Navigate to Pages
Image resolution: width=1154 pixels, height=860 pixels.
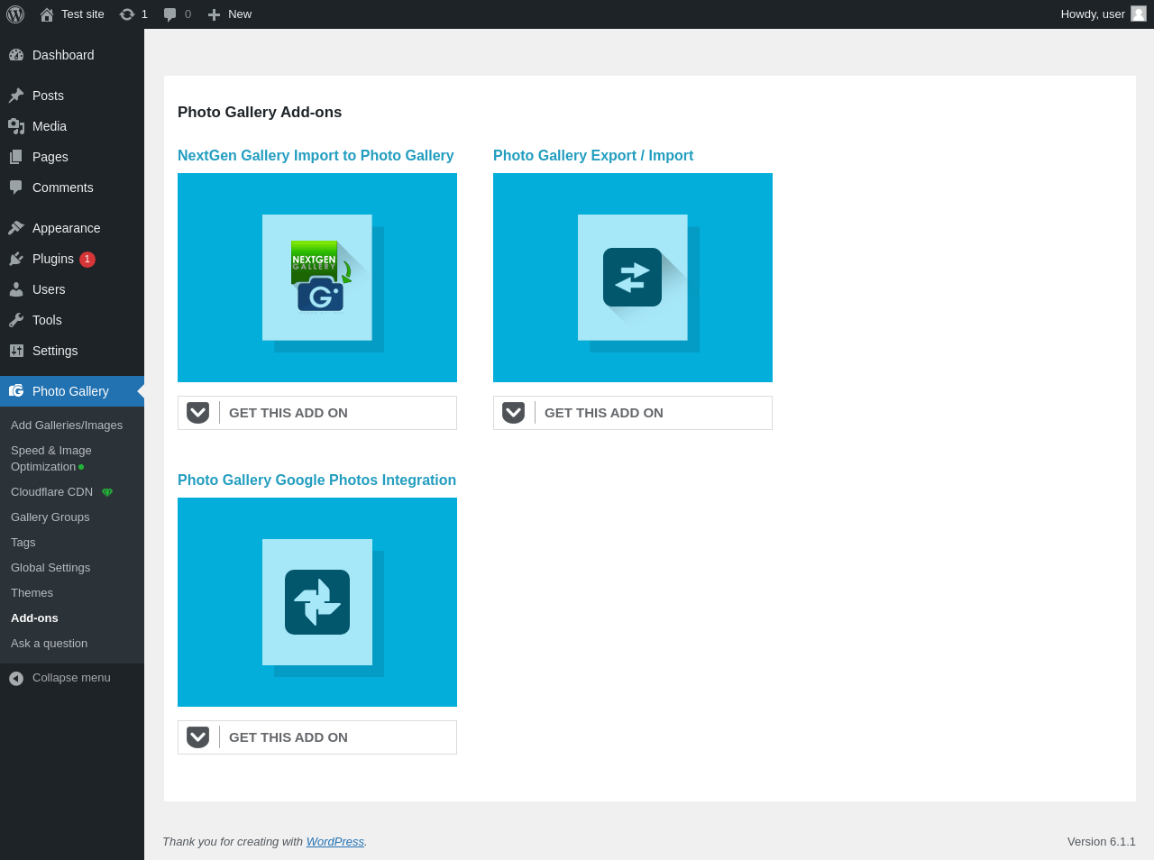pos(72,157)
